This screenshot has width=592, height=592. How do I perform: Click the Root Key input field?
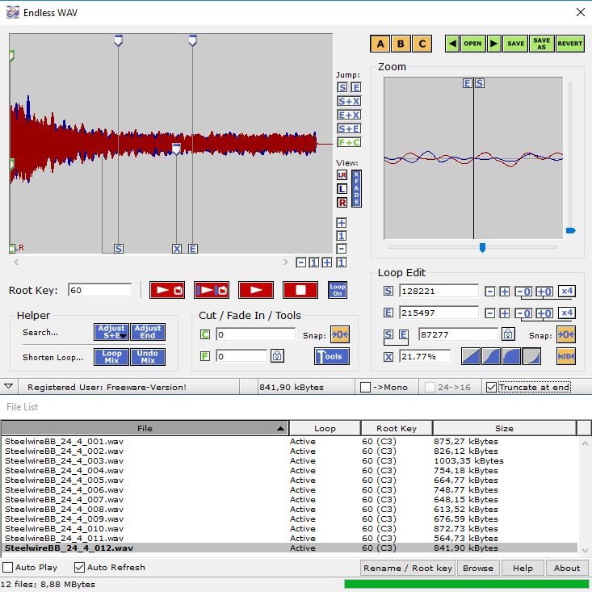point(99,290)
